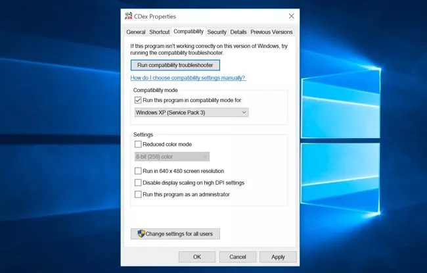This screenshot has height=273, width=427.
Task: Confirm with the OK button
Action: coord(197,257)
